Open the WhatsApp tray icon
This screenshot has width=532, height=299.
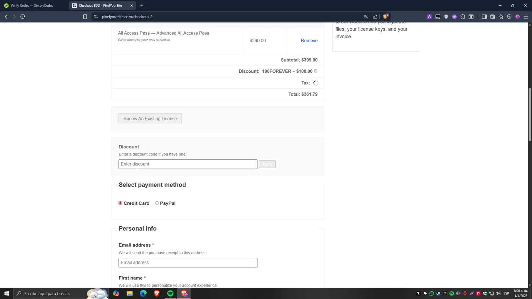432,293
